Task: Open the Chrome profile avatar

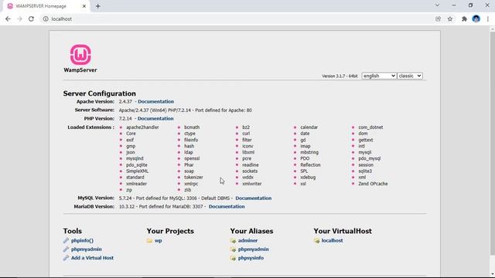Action: pos(476,19)
